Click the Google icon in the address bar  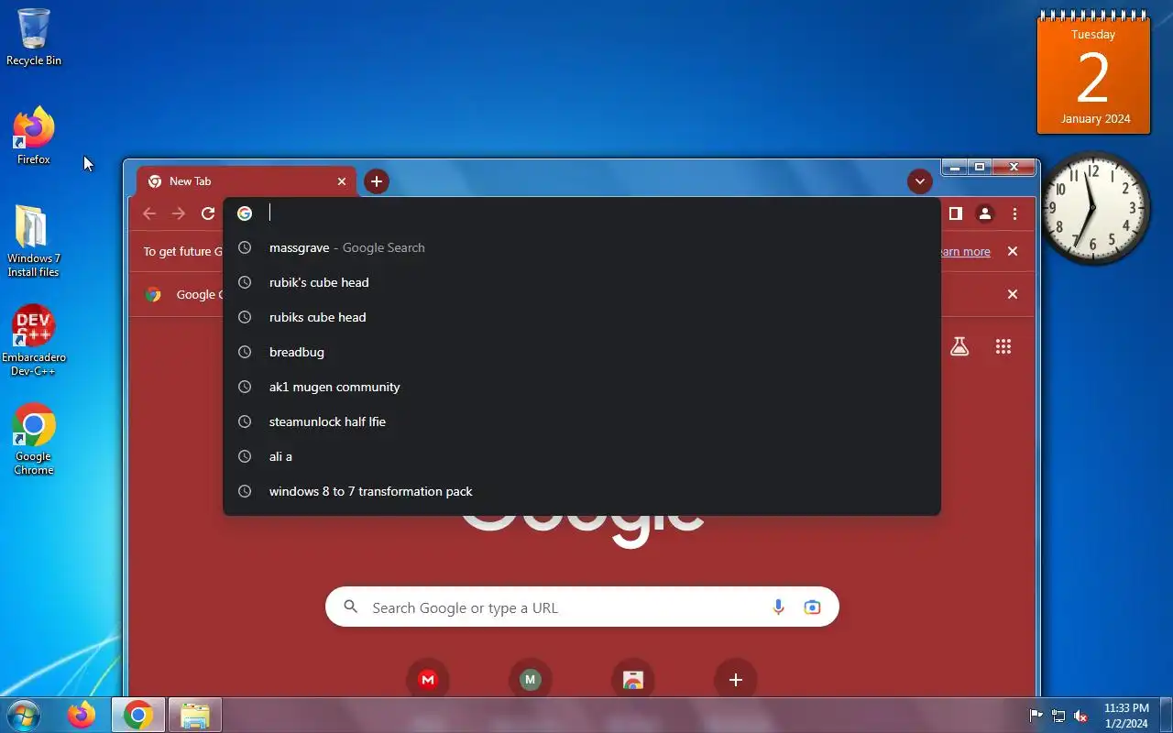(245, 213)
